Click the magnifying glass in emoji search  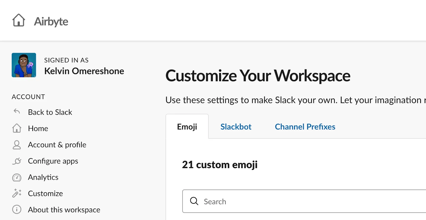click(x=194, y=201)
